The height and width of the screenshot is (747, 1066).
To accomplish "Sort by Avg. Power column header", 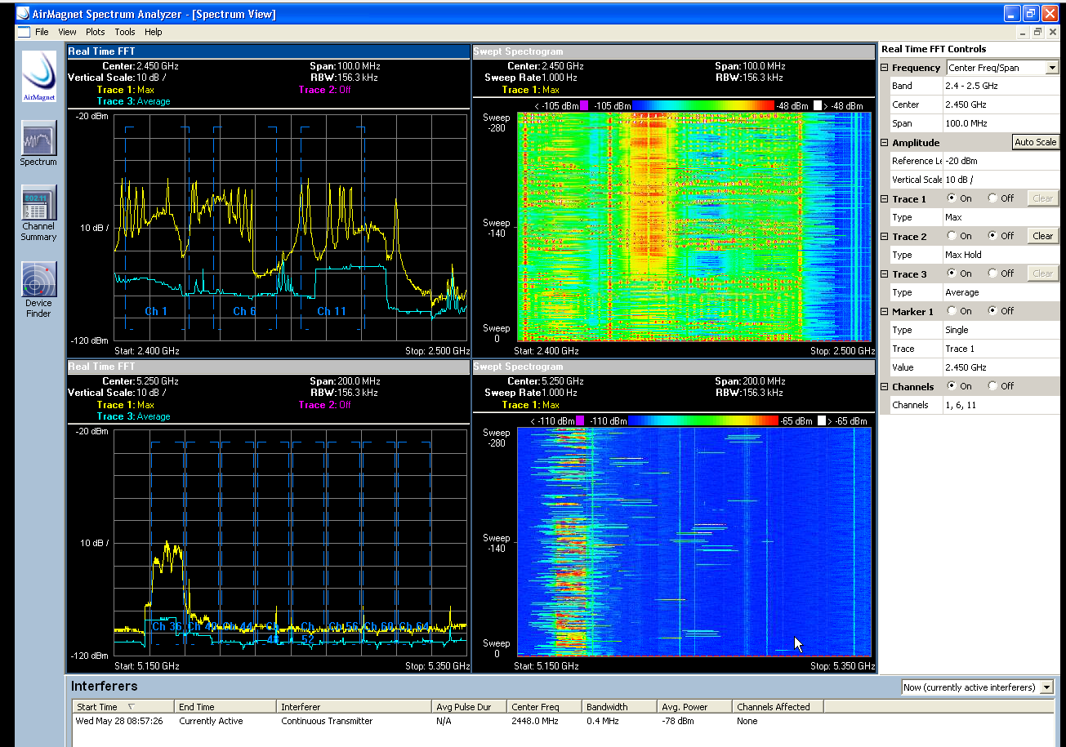I will pos(694,707).
